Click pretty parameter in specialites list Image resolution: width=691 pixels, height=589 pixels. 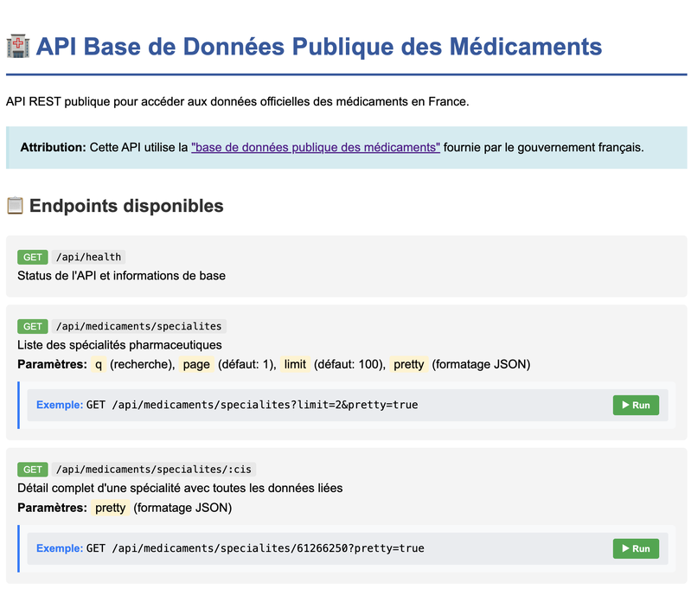(408, 364)
